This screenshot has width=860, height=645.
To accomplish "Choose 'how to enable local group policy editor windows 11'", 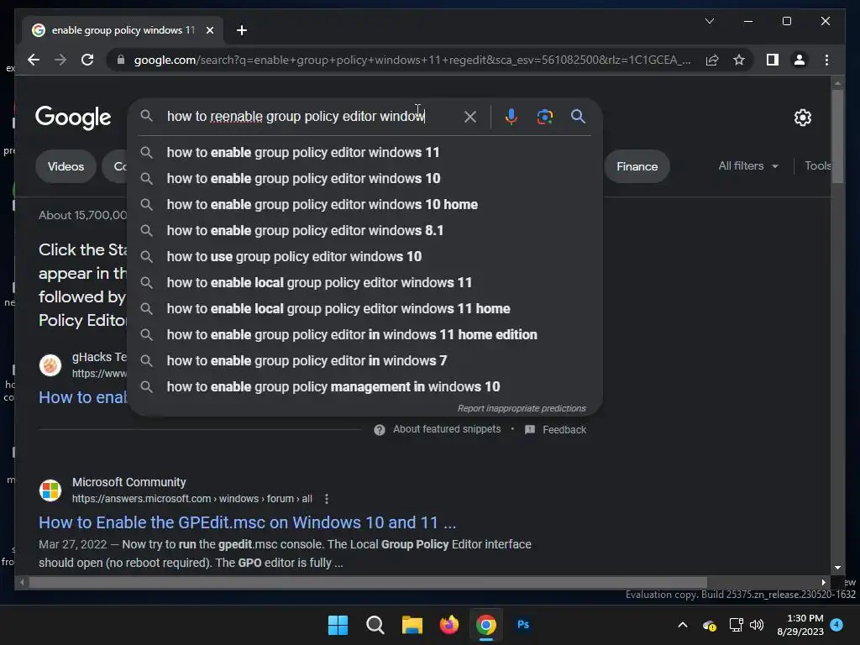I will pos(364,282).
